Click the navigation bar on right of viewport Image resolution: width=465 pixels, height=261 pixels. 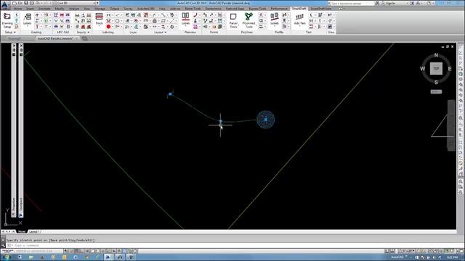click(451, 125)
